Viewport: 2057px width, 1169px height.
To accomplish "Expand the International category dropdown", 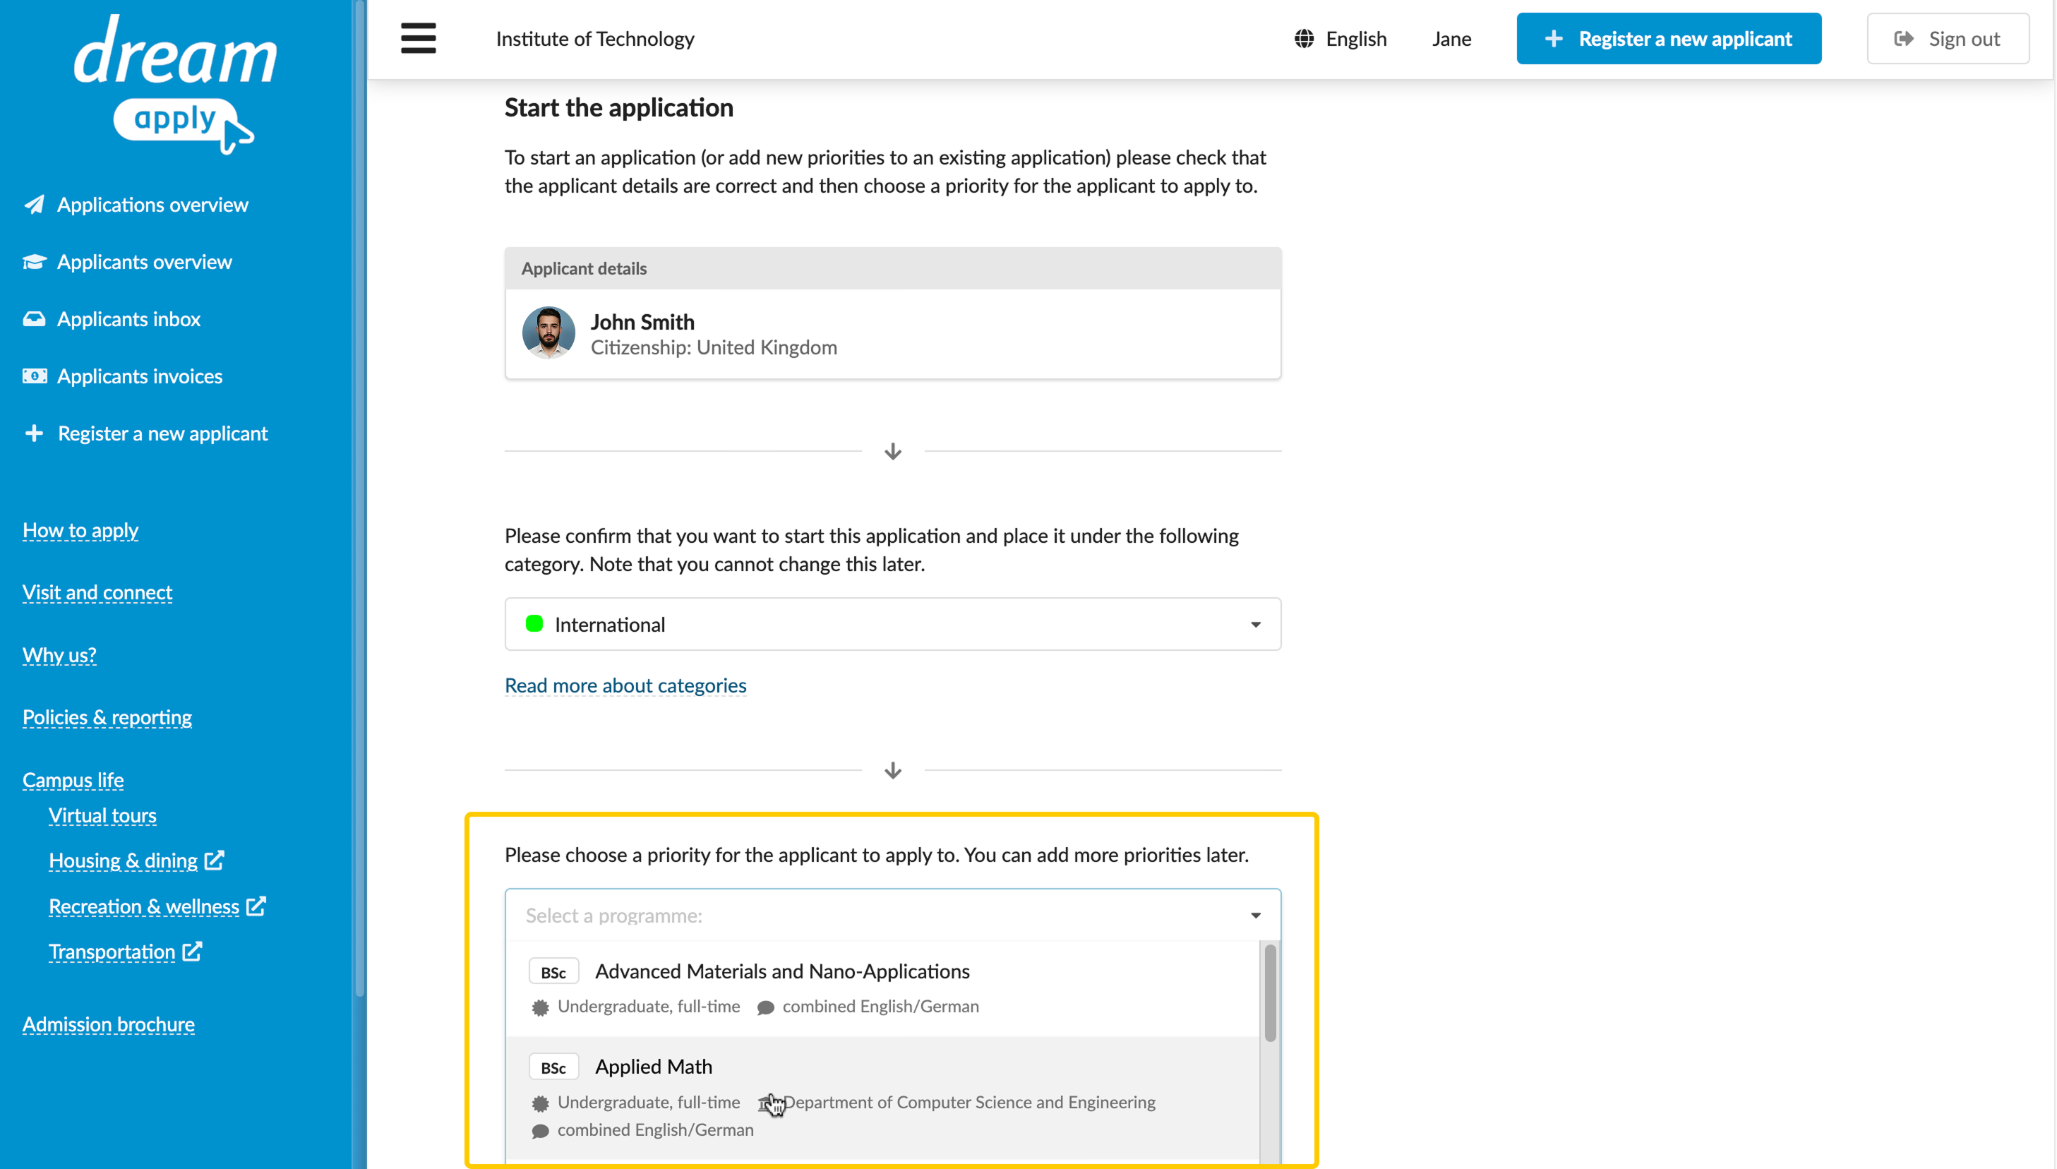I will (x=893, y=624).
